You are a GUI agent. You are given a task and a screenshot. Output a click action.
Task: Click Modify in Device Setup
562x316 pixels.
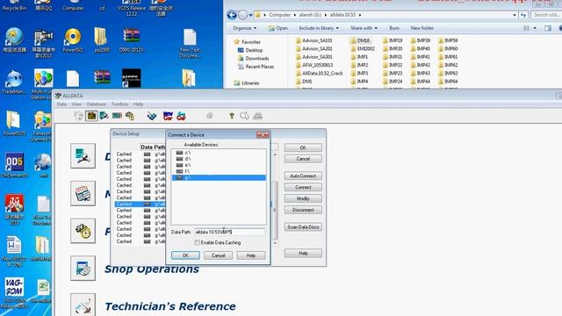click(303, 198)
